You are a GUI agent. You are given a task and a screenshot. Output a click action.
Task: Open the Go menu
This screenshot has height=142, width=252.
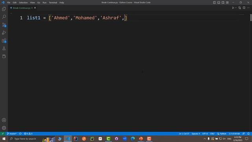[39, 2]
